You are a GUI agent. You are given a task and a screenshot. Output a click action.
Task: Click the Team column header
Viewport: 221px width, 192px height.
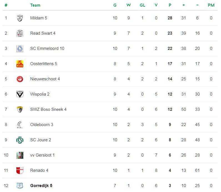click(35, 5)
